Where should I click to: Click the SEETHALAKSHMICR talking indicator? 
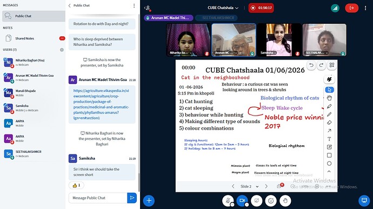pyautogui.click(x=216, y=18)
